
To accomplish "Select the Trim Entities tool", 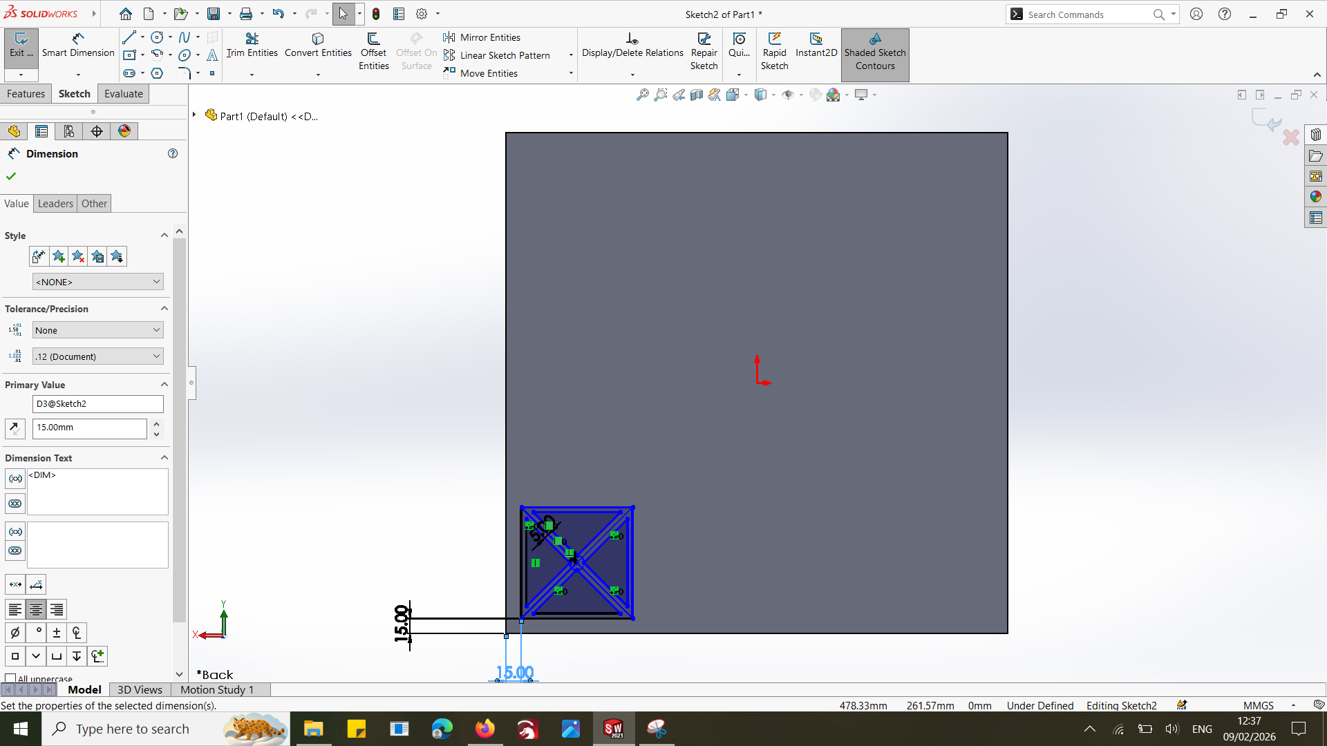I will pyautogui.click(x=252, y=45).
